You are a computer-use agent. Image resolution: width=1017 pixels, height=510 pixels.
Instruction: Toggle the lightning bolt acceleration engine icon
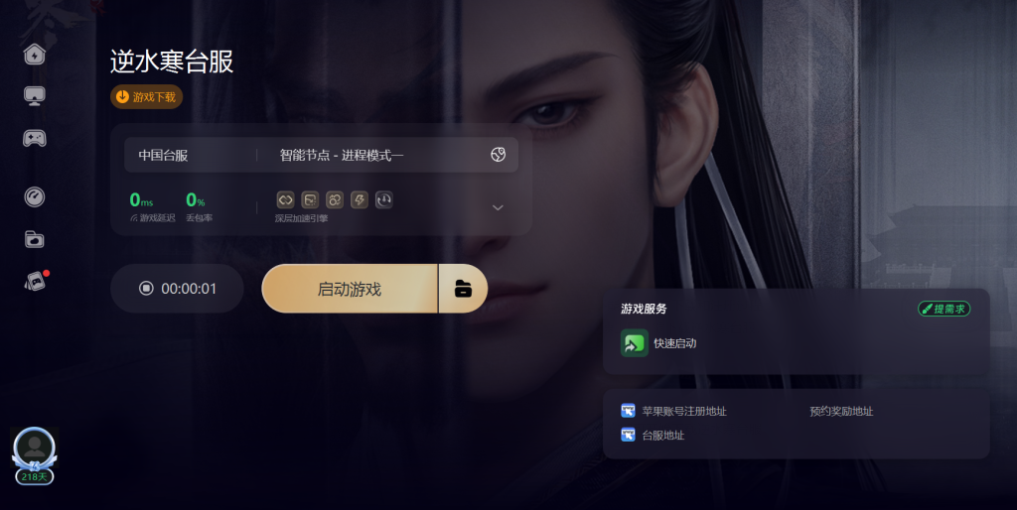[x=360, y=199]
